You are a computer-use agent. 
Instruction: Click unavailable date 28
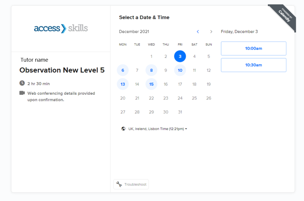(137, 112)
